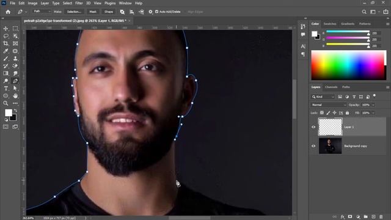Select the Eyedropper tool
This screenshot has height=220, width=391.
pyautogui.click(x=5, y=51)
